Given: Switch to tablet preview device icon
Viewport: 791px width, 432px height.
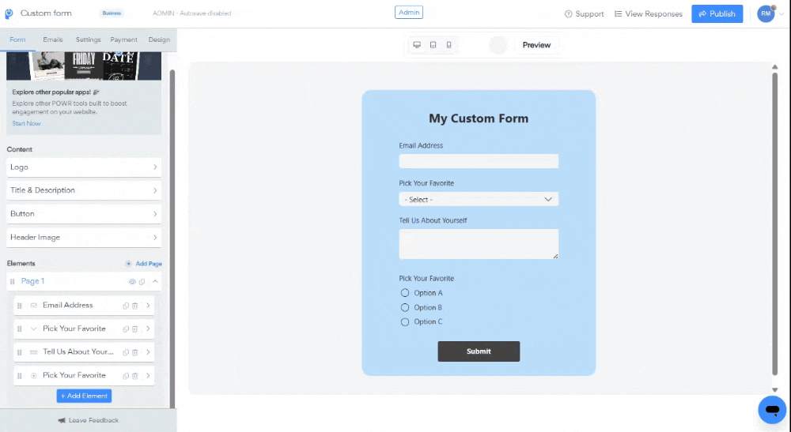Looking at the screenshot, I should click(x=433, y=45).
